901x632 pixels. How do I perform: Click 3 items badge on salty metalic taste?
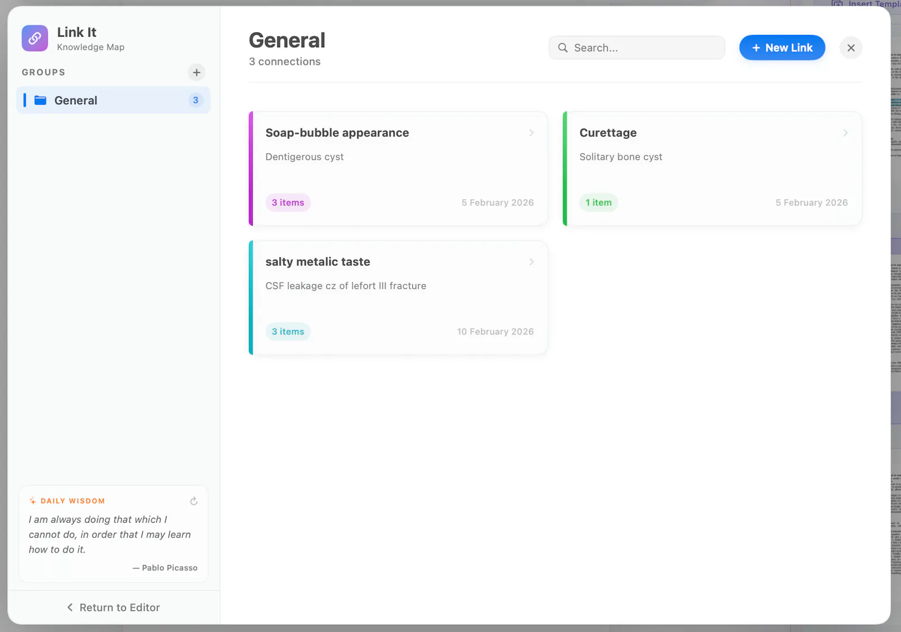288,332
